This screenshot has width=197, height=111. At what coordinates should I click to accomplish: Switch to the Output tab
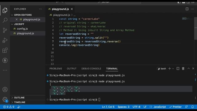pos(72,68)
